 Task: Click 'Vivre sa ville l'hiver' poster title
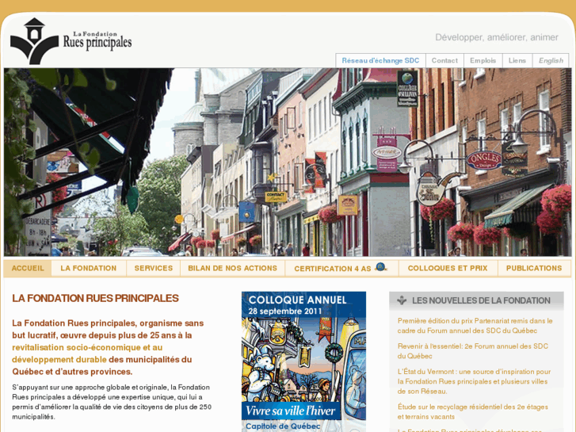[291, 411]
